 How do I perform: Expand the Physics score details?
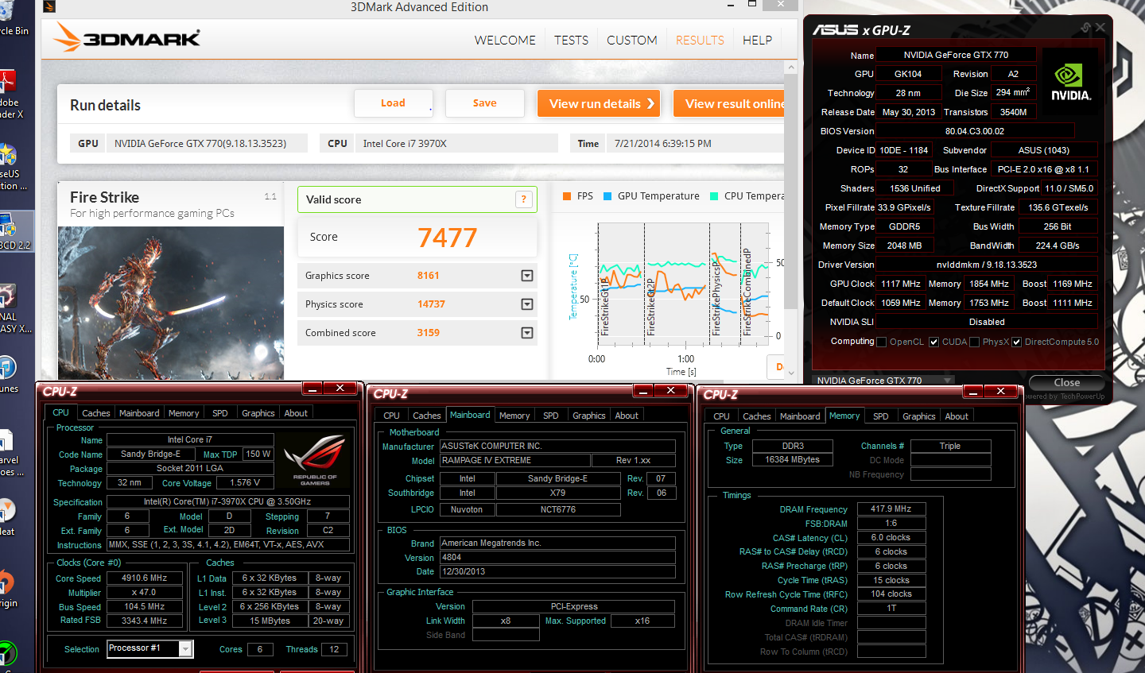click(526, 304)
